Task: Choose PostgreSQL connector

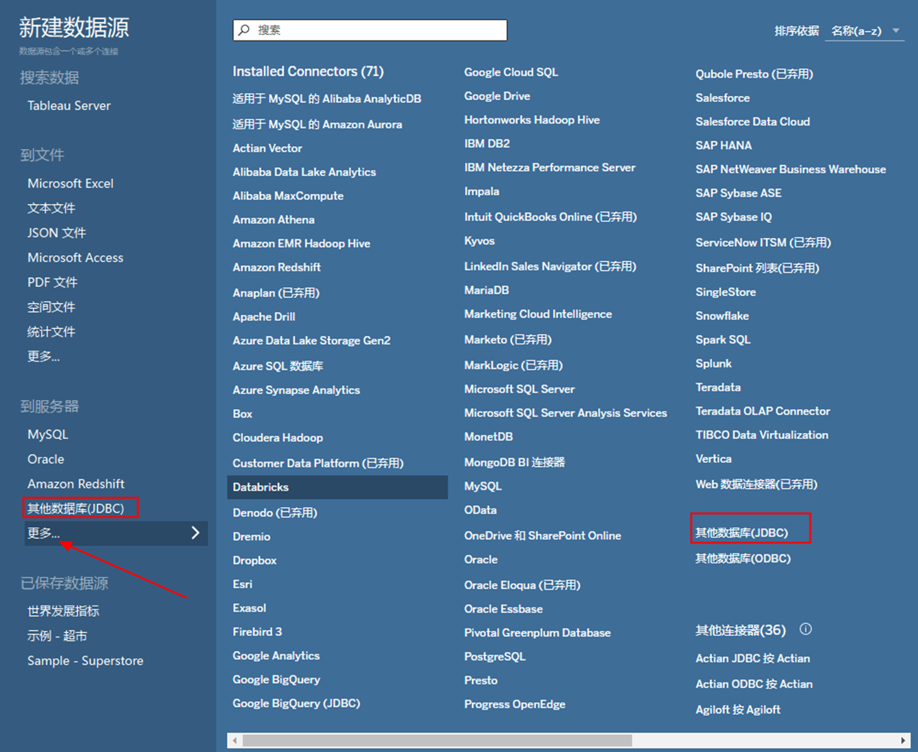Action: click(494, 657)
